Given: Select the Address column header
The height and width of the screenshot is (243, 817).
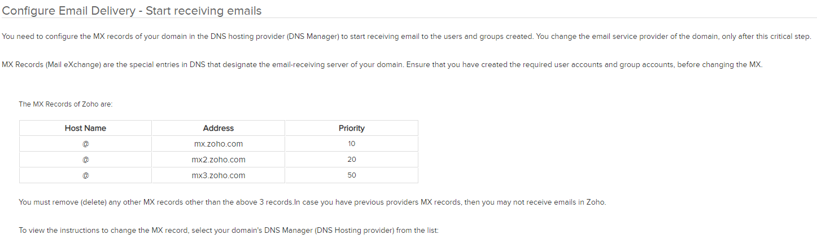Looking at the screenshot, I should coord(219,128).
